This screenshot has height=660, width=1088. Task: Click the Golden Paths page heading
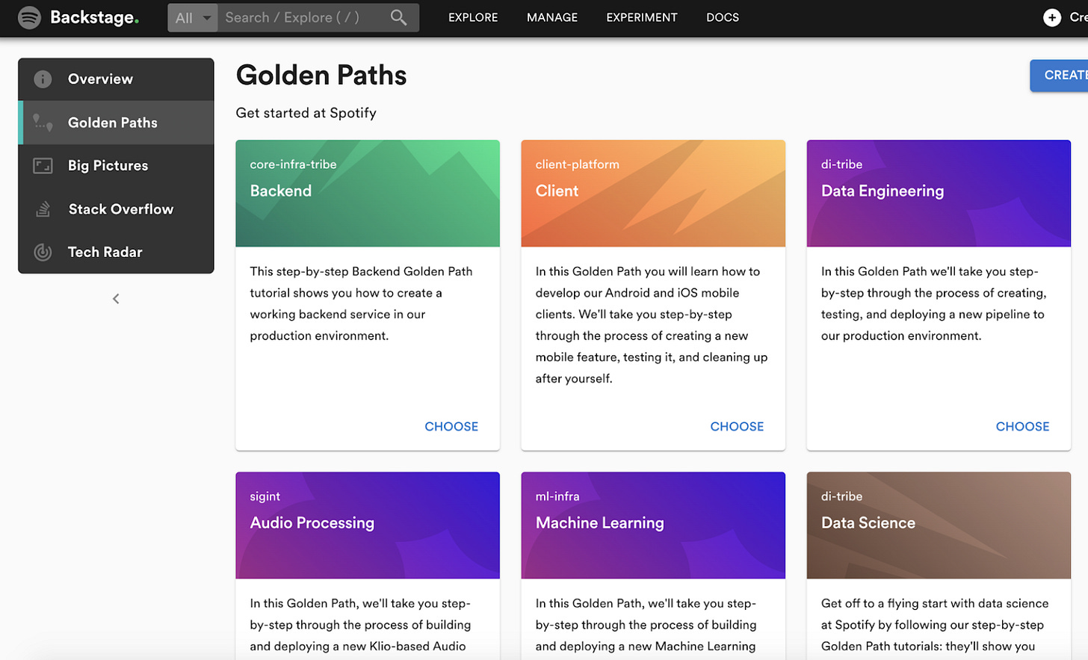click(321, 75)
